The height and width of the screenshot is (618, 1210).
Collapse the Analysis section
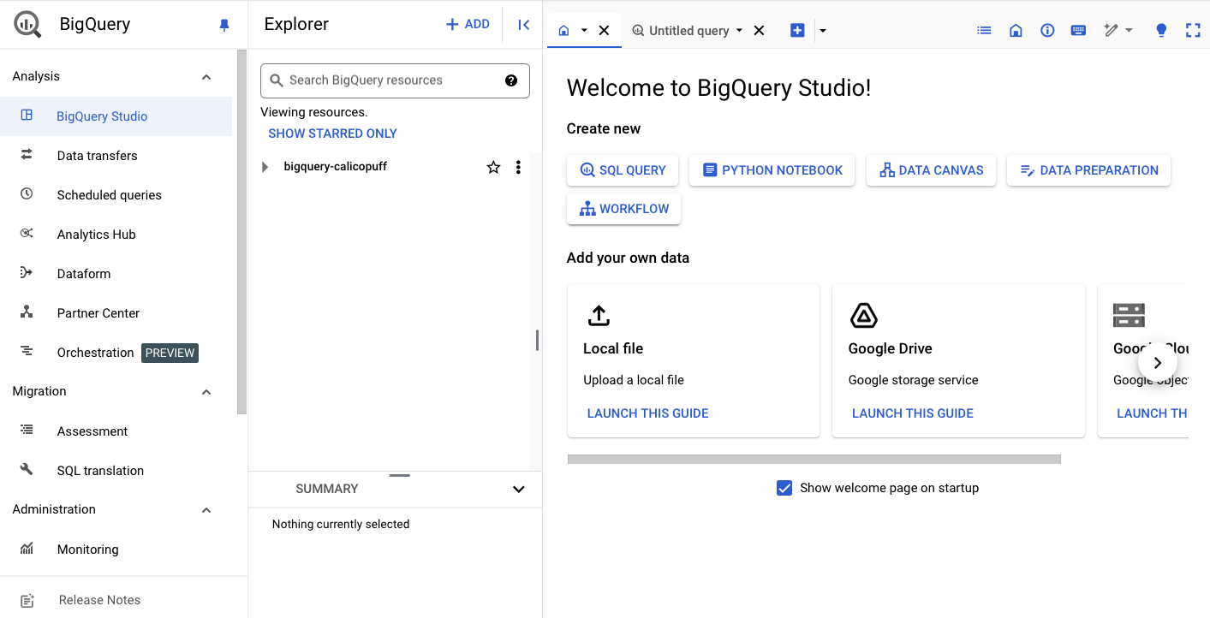click(x=206, y=77)
